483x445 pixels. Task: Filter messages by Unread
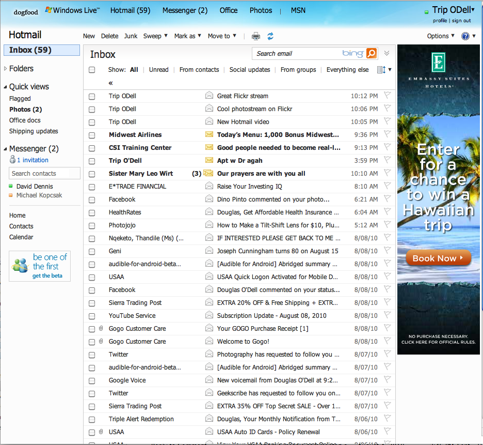point(158,70)
